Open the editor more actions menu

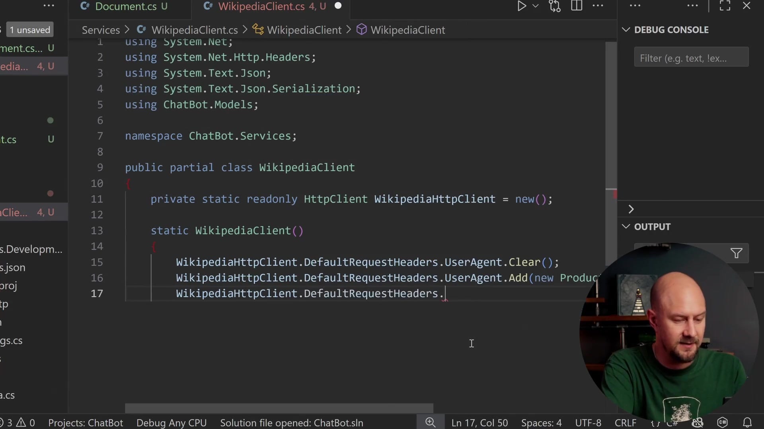pyautogui.click(x=598, y=6)
